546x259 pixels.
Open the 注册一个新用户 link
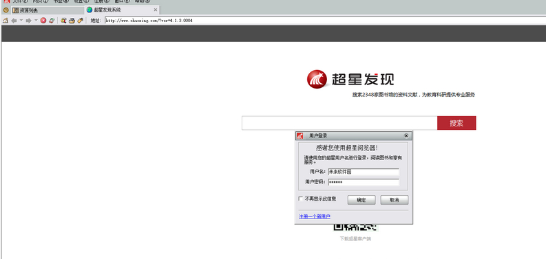pyautogui.click(x=315, y=216)
